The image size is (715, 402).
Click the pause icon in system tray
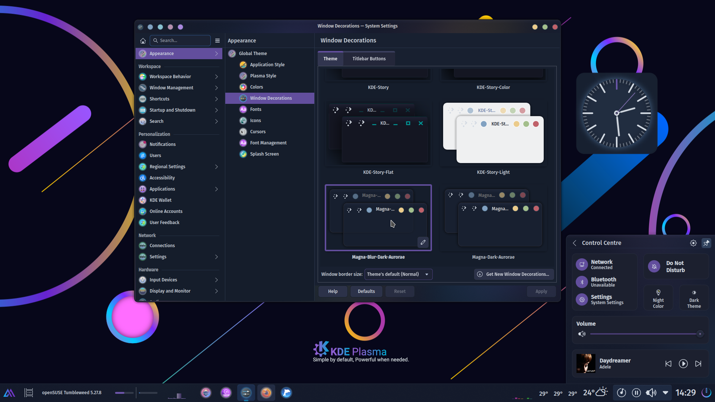(636, 393)
